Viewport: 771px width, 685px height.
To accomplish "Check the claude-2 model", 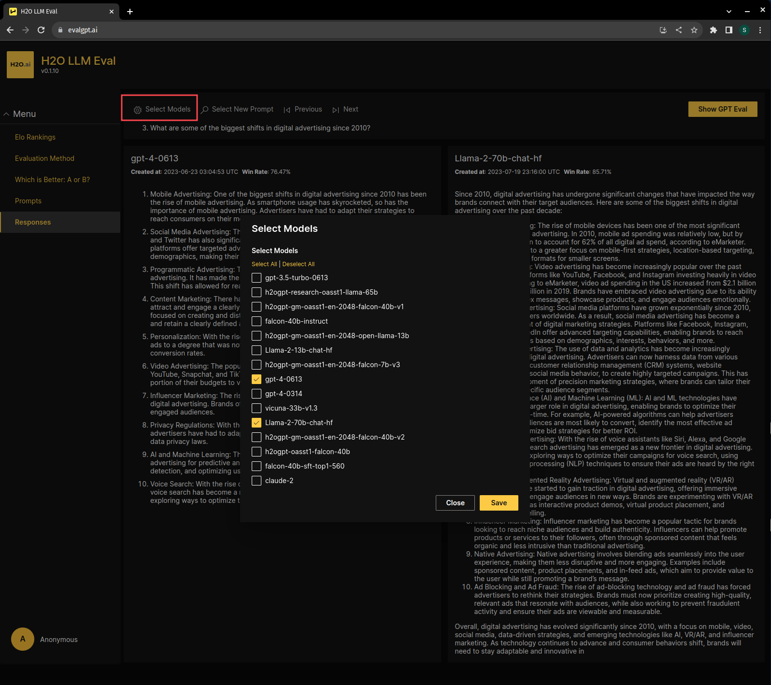I will 257,481.
